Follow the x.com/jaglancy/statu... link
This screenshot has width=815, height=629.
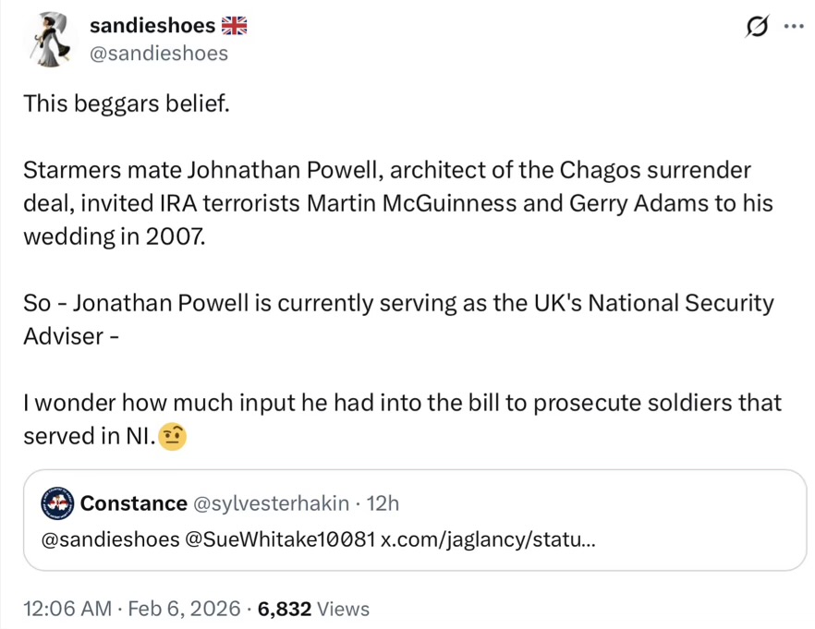tap(488, 539)
